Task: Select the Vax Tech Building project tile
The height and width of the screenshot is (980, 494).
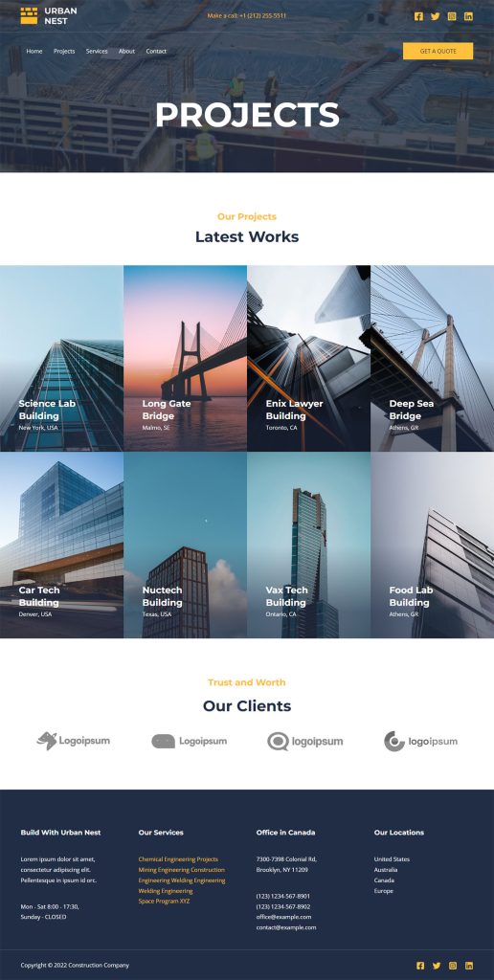Action: click(x=309, y=545)
